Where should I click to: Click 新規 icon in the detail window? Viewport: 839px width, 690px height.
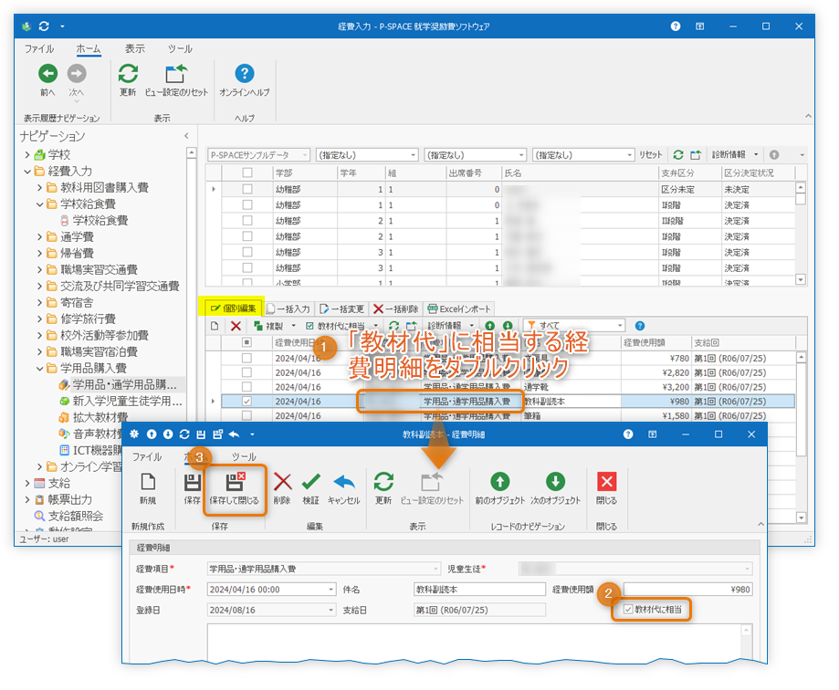tap(148, 482)
